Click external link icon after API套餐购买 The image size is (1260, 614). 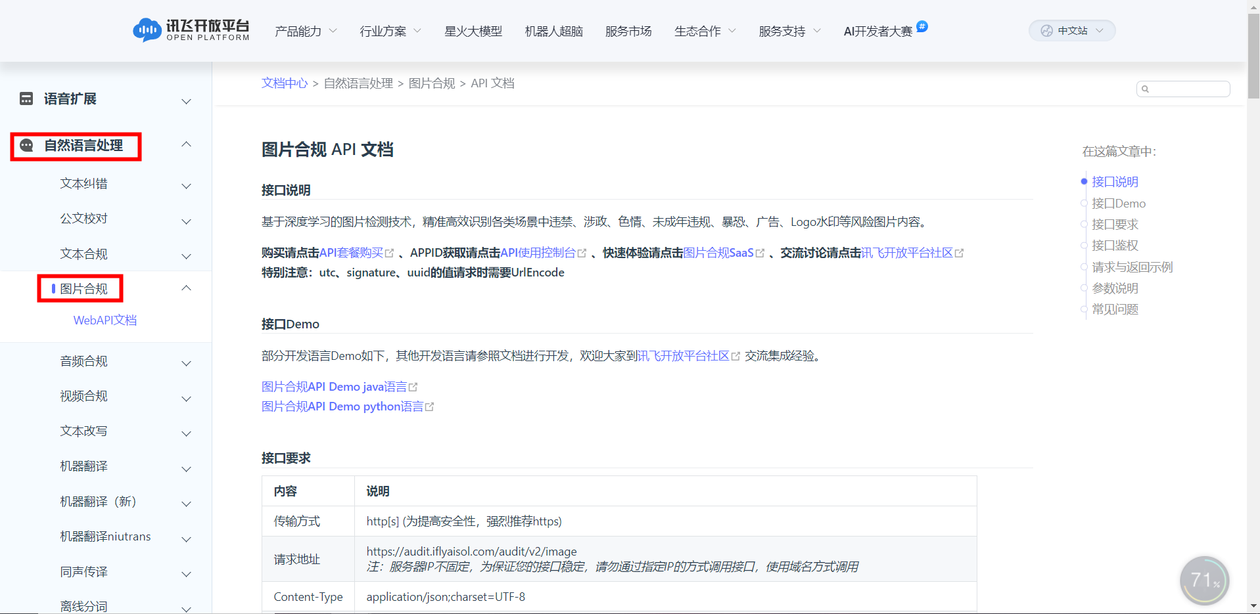390,253
